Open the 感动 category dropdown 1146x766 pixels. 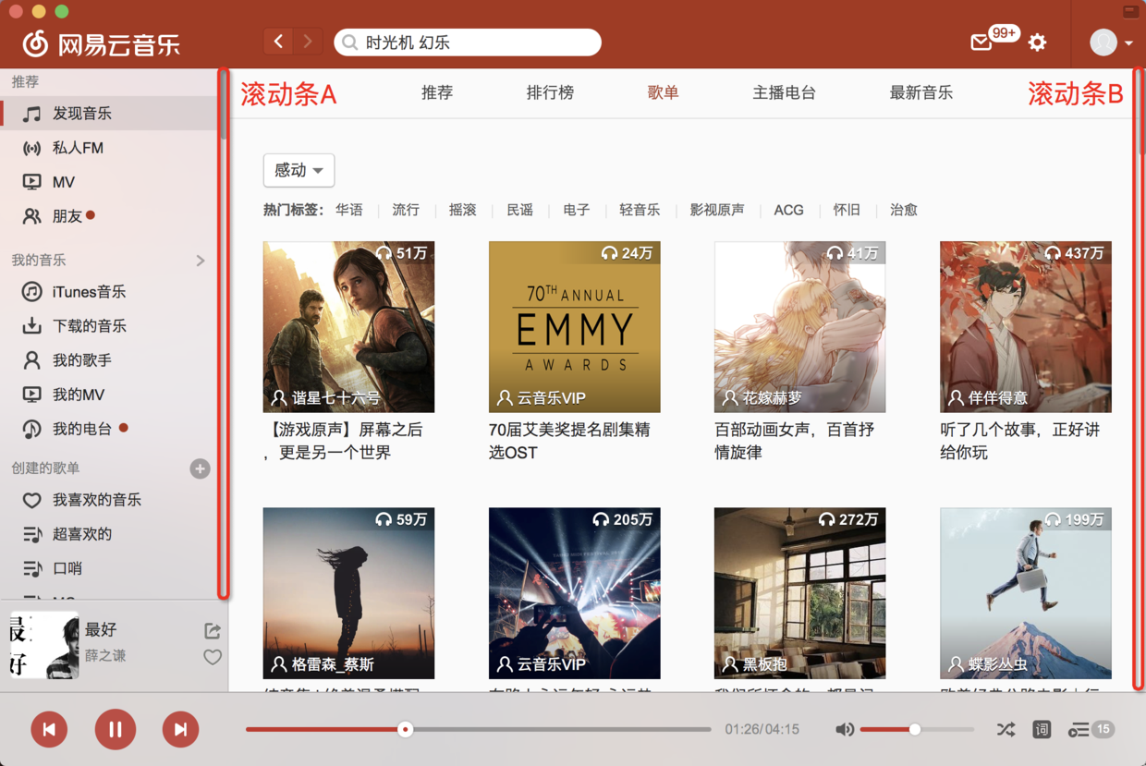point(299,170)
